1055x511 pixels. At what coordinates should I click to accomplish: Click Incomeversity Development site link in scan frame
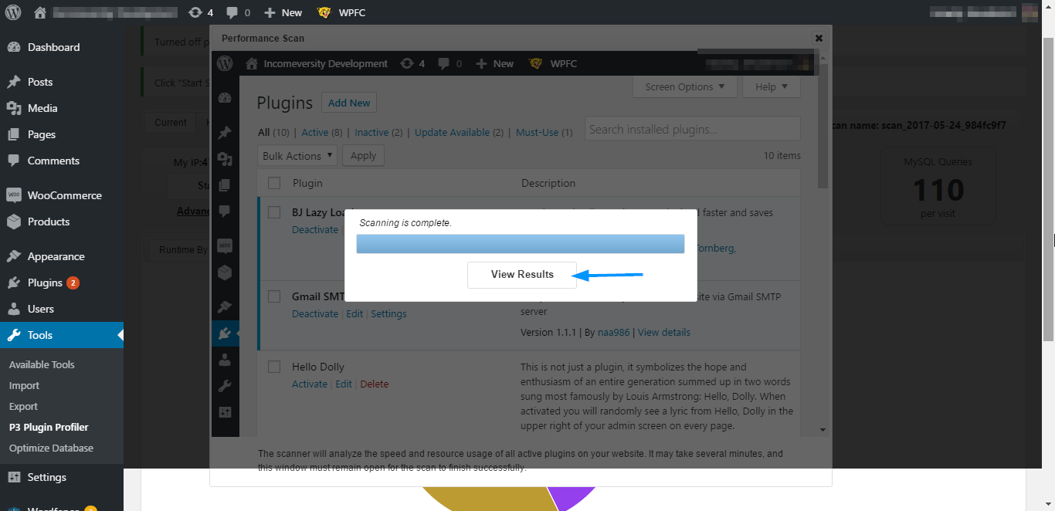pos(317,63)
